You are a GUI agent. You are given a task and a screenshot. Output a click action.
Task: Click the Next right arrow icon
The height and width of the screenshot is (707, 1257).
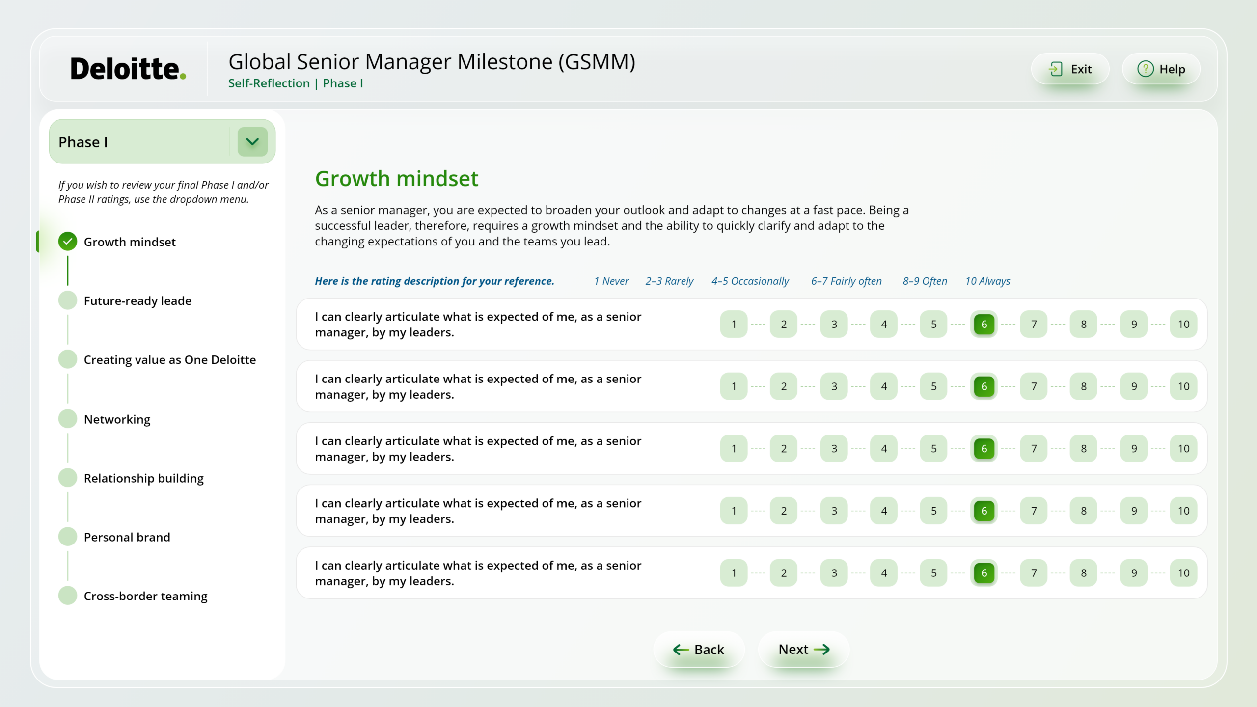tap(821, 650)
